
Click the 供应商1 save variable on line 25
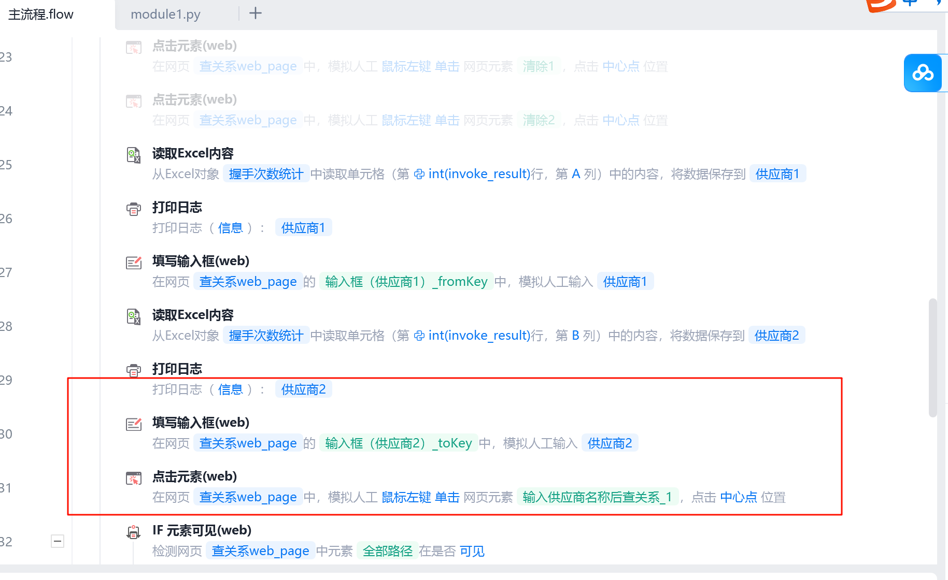point(777,174)
